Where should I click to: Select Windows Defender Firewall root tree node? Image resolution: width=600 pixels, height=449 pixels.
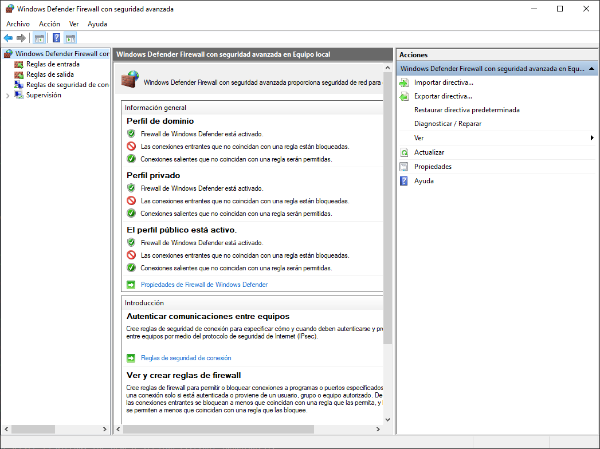(x=62, y=53)
